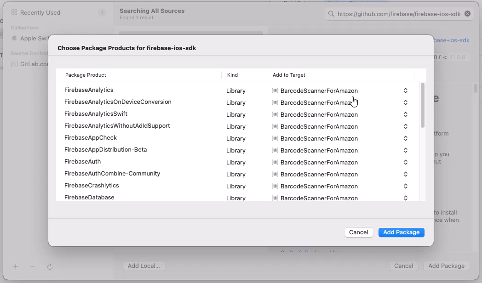This screenshot has height=283, width=482.
Task: Open target dropdown for FirebaseCrashlytics row
Action: pyautogui.click(x=406, y=187)
